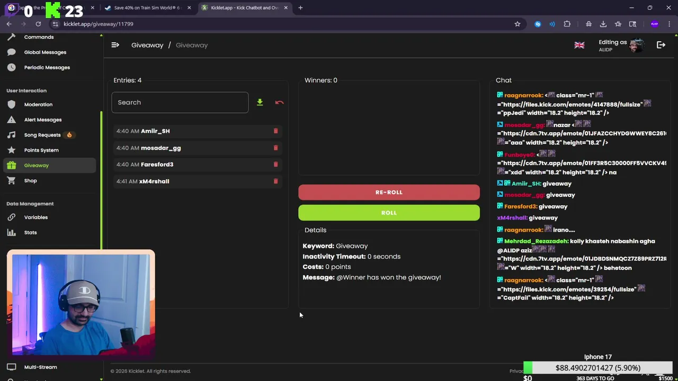
Task: Click the xM4rshall entry name
Action: 154,181
